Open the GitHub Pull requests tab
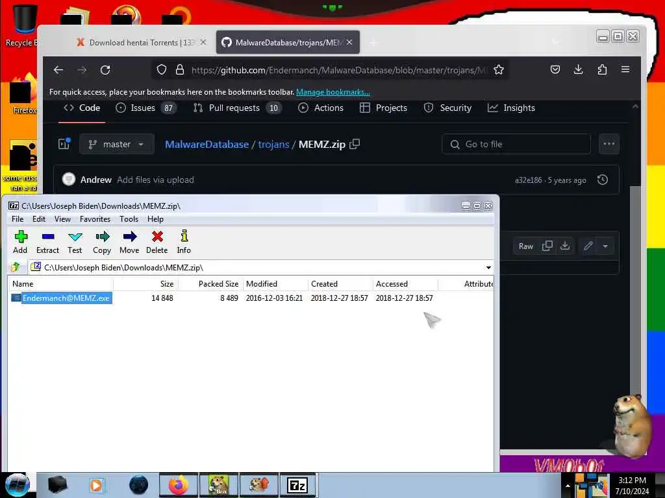 point(237,108)
